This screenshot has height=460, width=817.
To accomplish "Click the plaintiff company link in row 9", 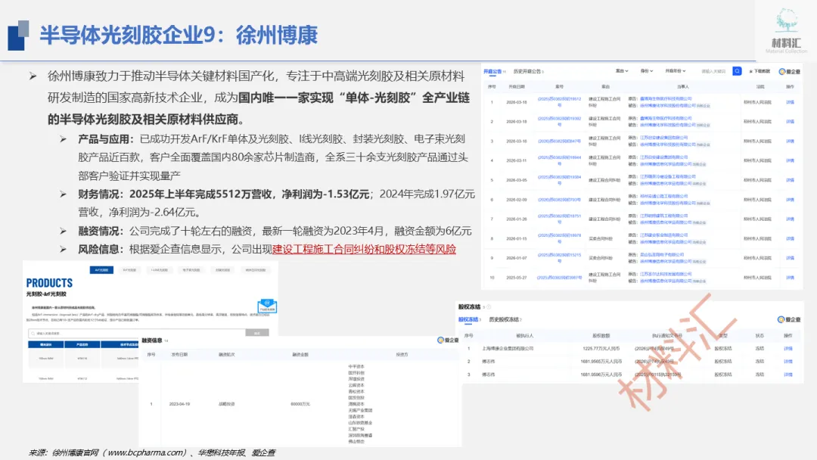I will click(662, 255).
